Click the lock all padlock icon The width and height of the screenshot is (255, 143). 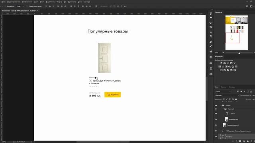coord(236,99)
